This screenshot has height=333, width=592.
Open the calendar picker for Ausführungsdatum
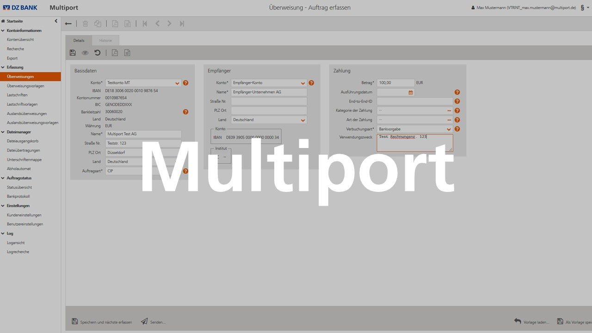click(x=410, y=92)
